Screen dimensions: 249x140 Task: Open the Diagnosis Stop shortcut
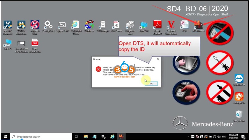tap(35, 27)
